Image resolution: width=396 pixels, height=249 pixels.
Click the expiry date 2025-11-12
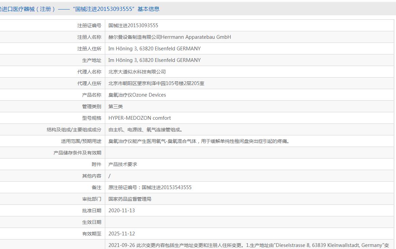122,234
